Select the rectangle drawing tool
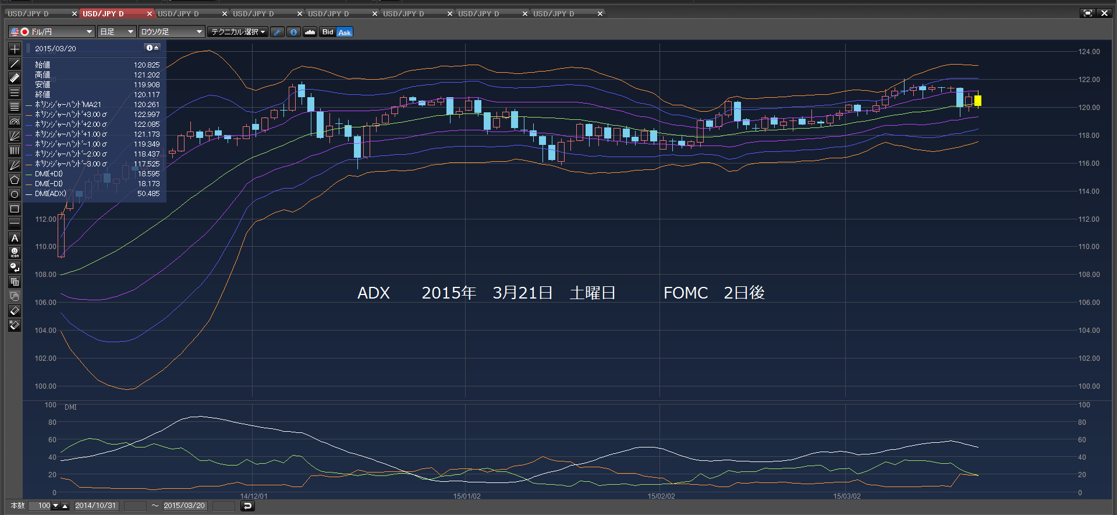The width and height of the screenshot is (1117, 515). tap(15, 209)
